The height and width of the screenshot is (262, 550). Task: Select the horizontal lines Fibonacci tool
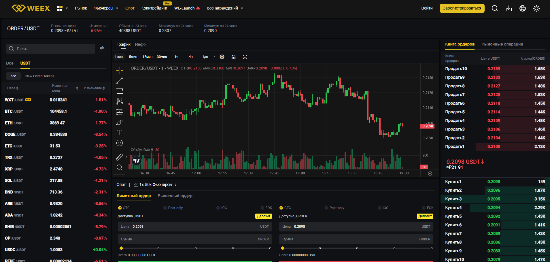click(120, 91)
